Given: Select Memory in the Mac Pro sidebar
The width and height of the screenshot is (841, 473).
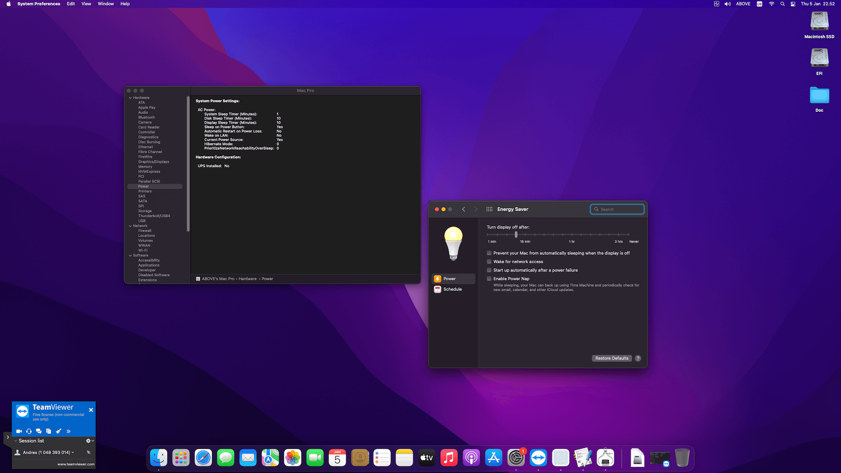Looking at the screenshot, I should click(145, 167).
